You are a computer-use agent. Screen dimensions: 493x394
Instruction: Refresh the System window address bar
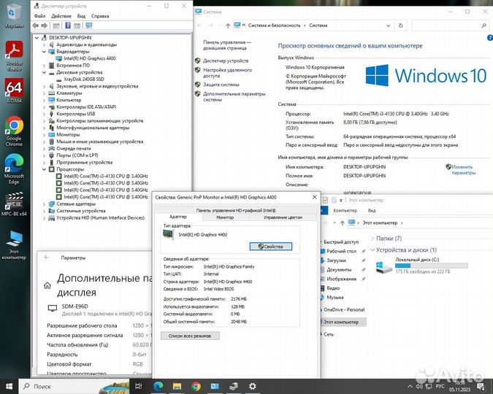(x=400, y=26)
